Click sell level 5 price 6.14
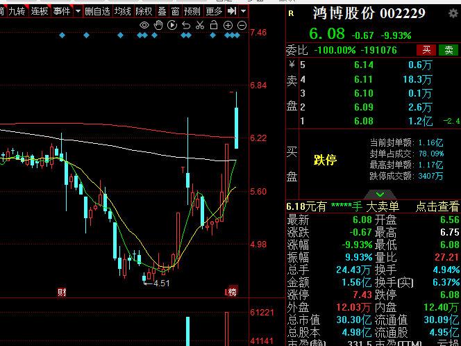The height and width of the screenshot is (346, 461). [363, 65]
